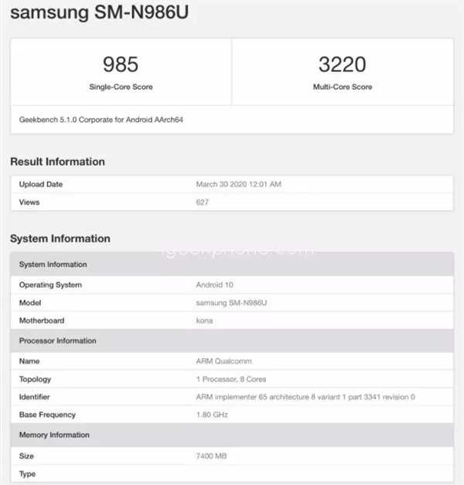Click the samsung SM-N986U page title

tap(99, 13)
